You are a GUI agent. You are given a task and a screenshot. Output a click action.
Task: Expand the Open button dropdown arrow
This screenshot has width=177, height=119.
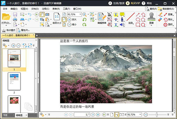click(6, 26)
